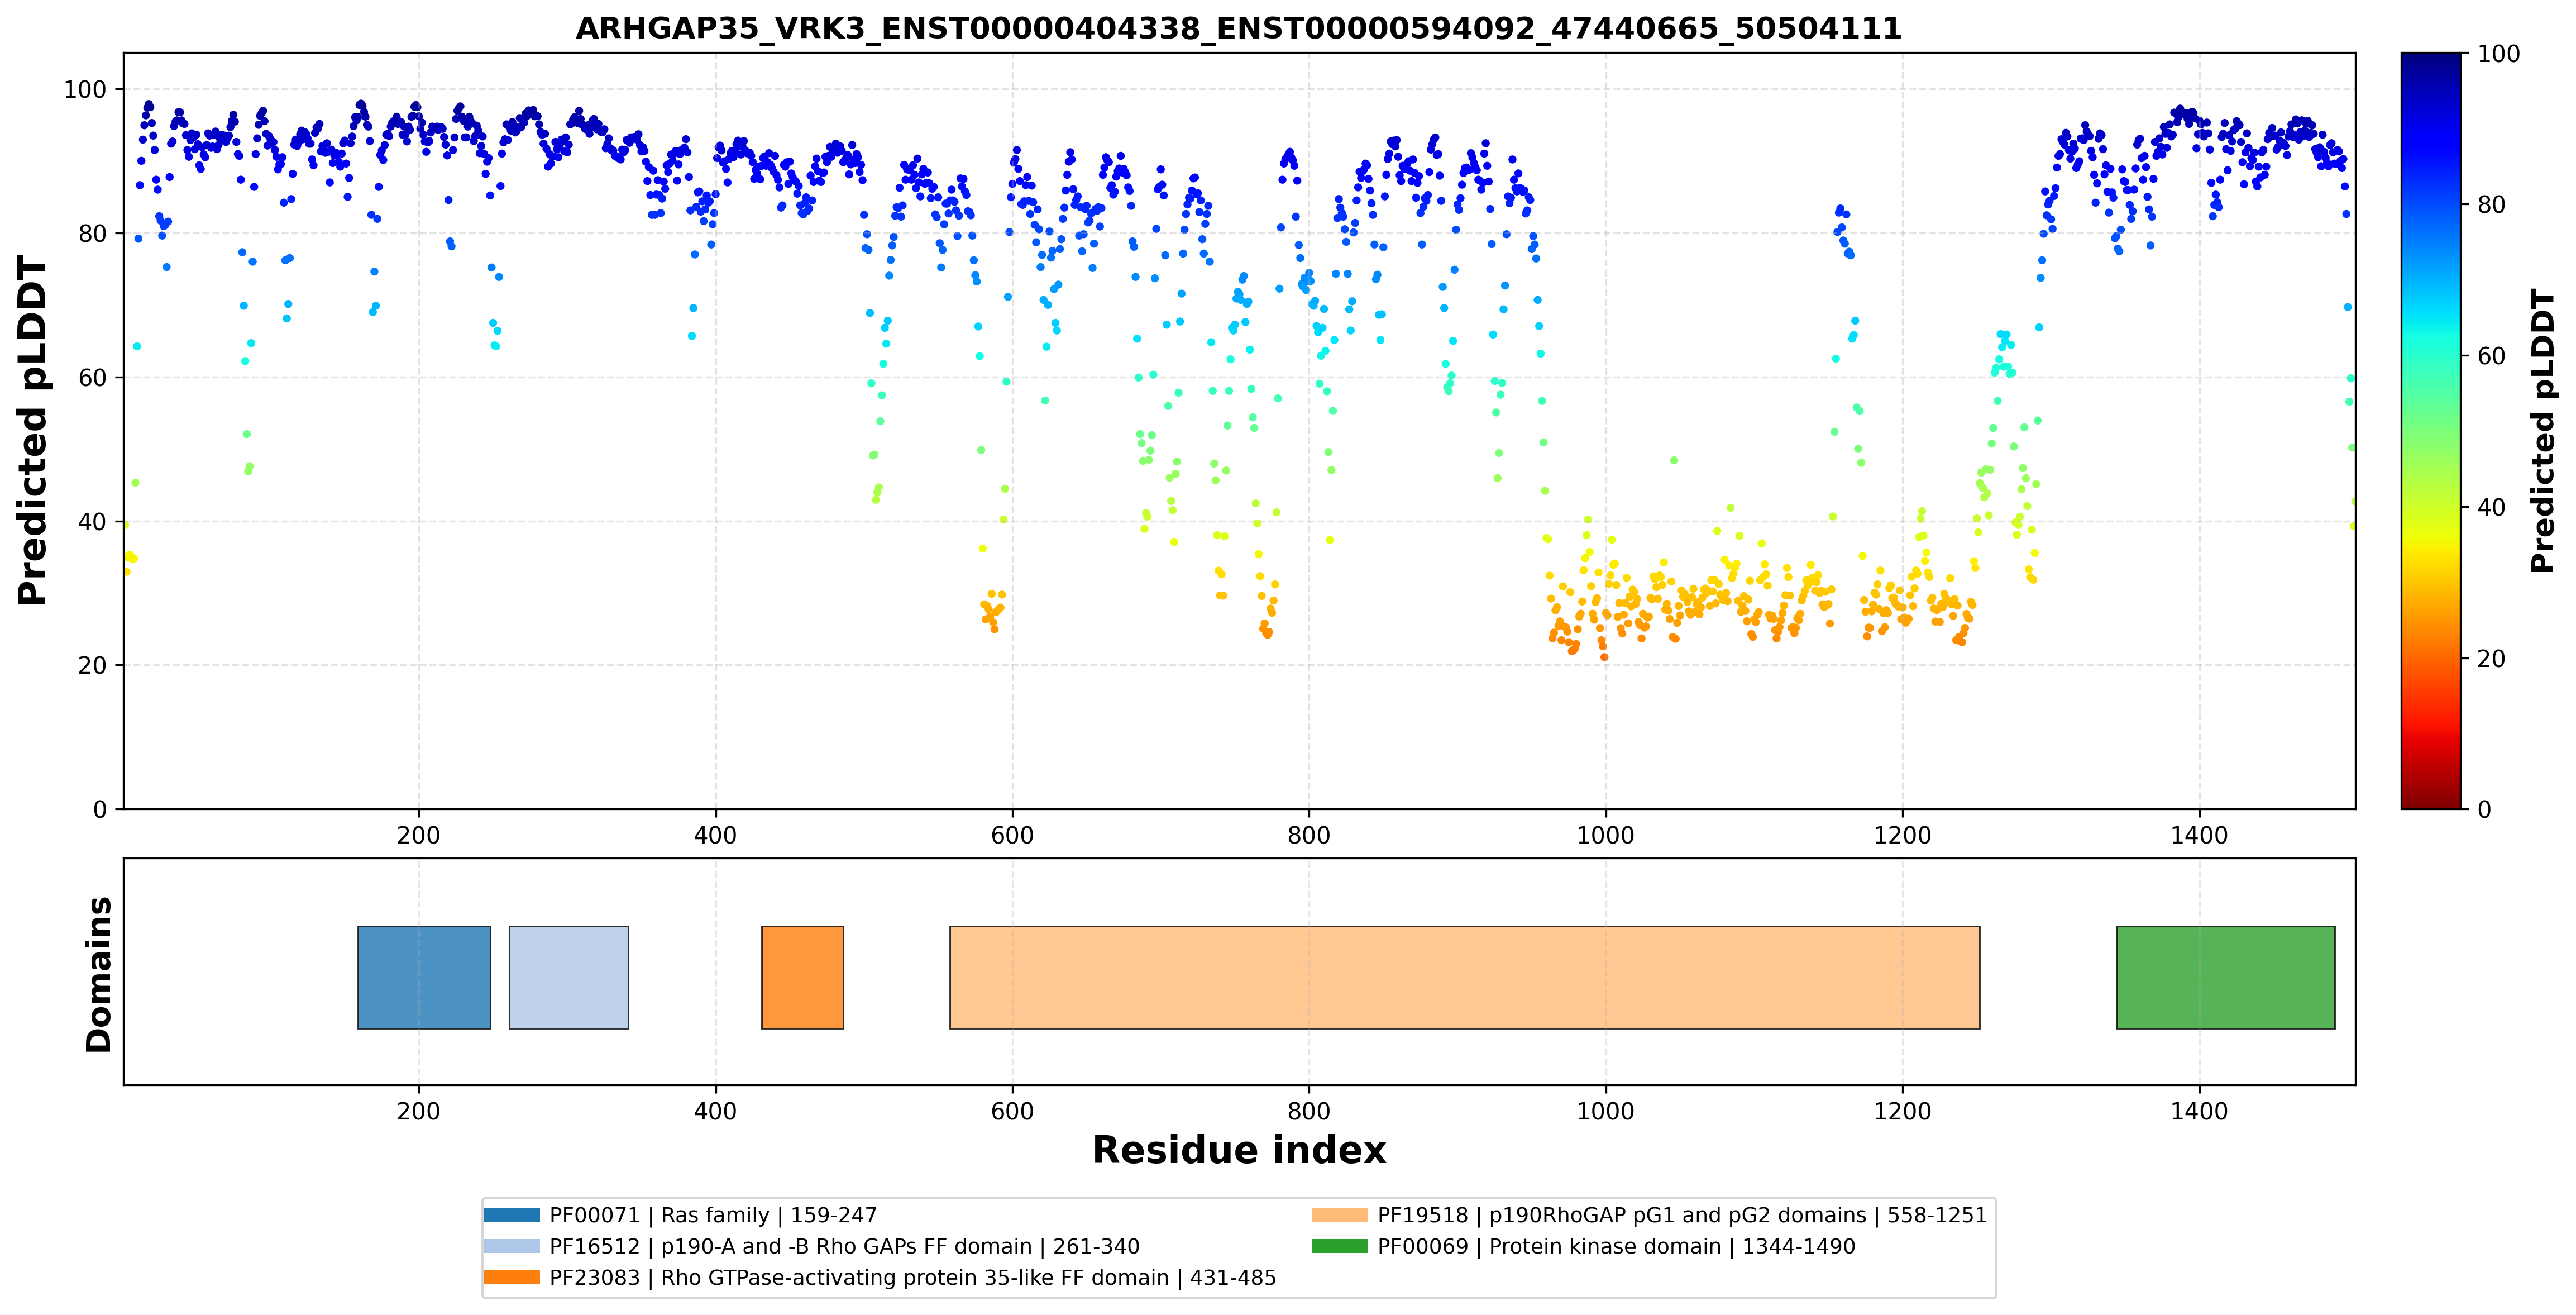Click the Residue index axis label

1239,1150
